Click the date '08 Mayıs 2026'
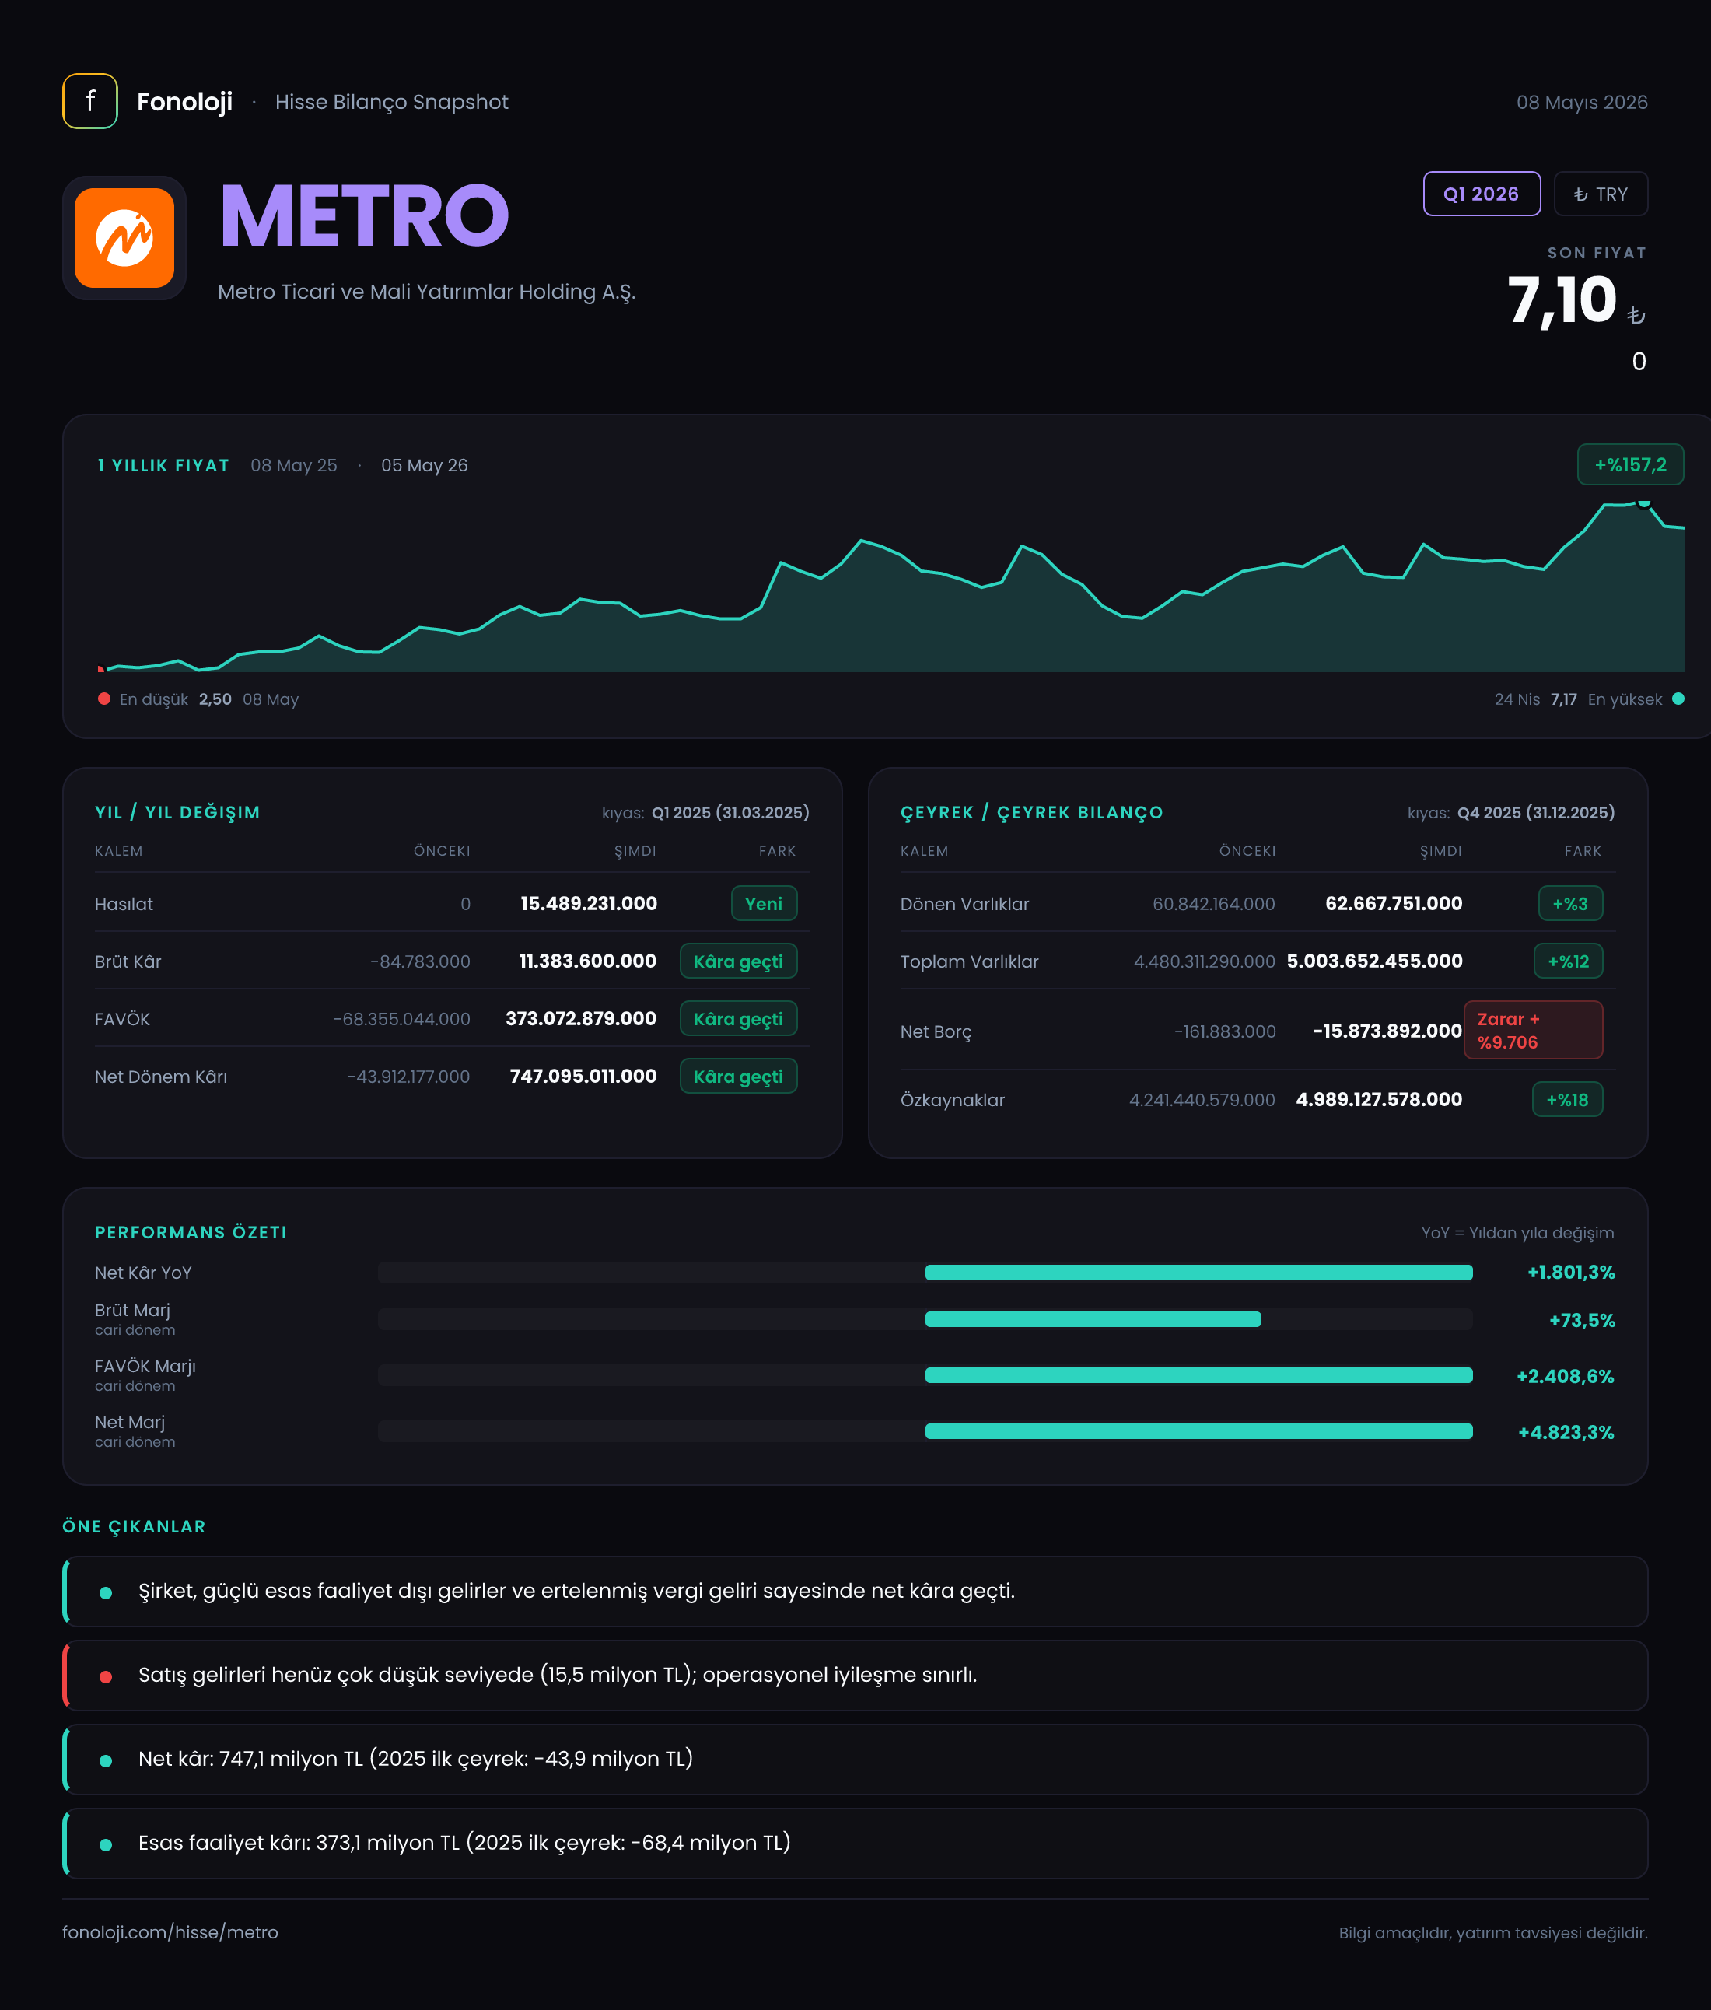 tap(1582, 102)
